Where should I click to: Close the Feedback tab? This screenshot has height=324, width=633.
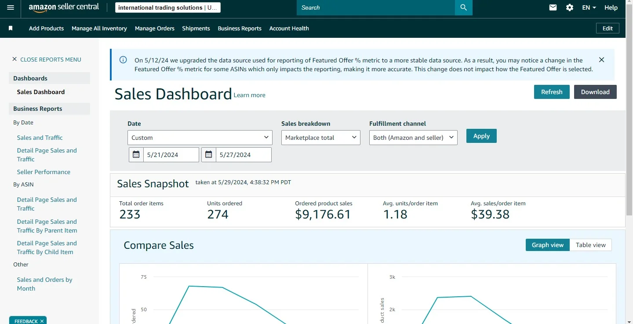[x=42, y=321]
